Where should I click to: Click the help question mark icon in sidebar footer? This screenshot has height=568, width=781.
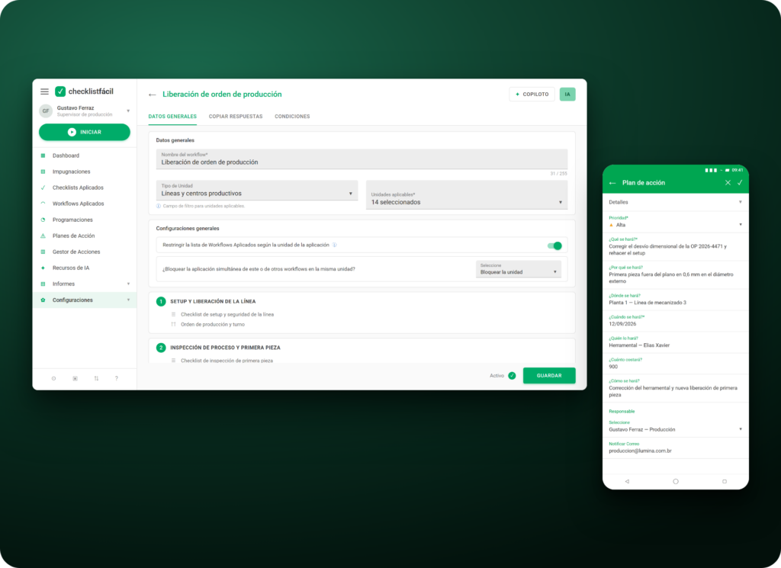pyautogui.click(x=117, y=378)
